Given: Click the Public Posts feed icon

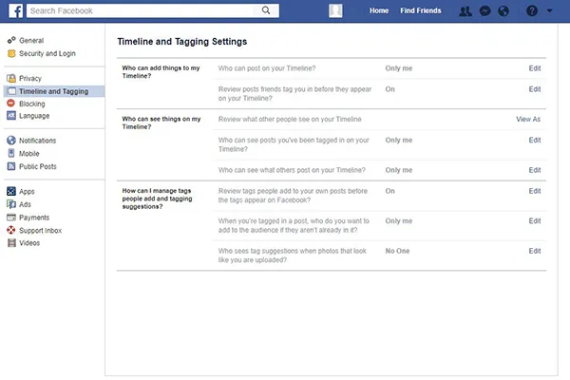Looking at the screenshot, I should pos(11,166).
